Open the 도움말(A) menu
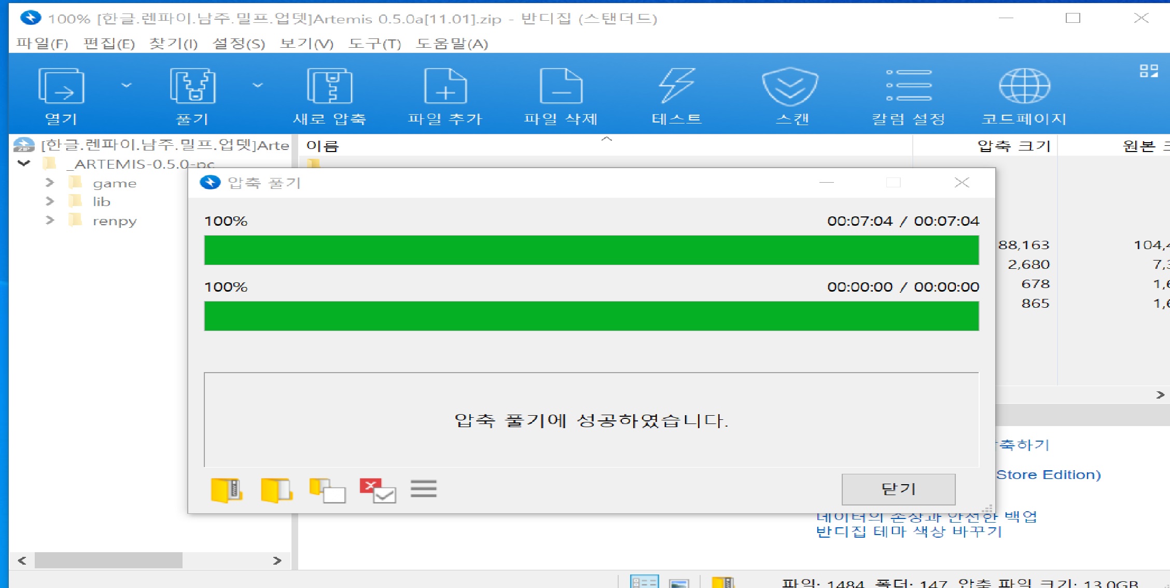The width and height of the screenshot is (1170, 588). pos(452,44)
